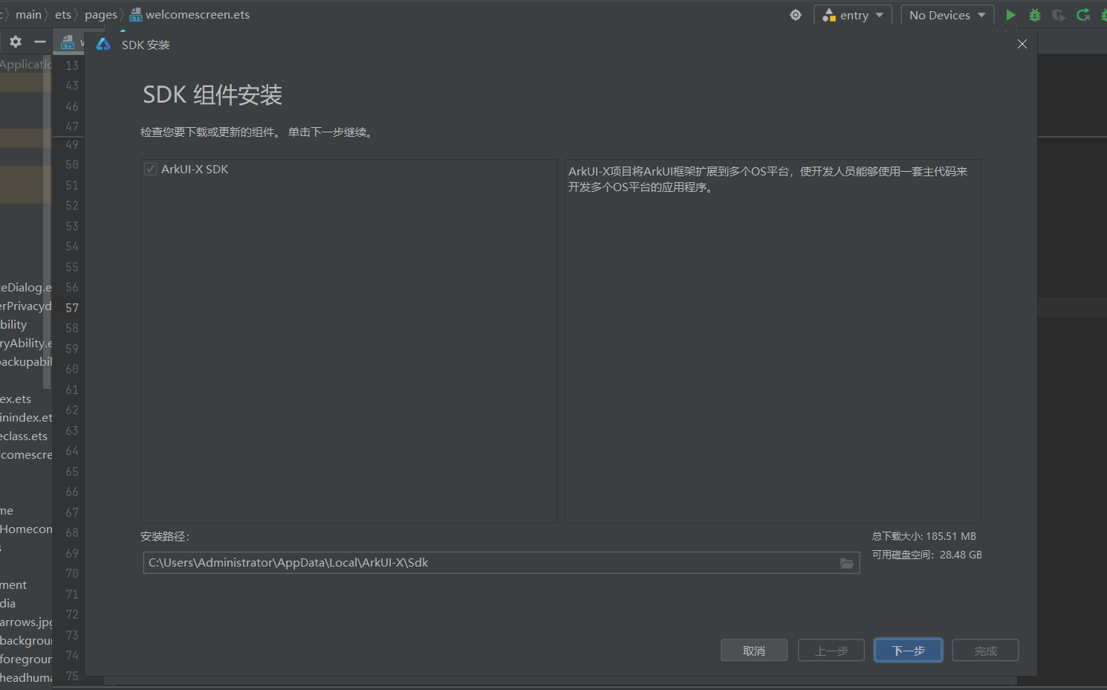1107x690 pixels.
Task: Click welcomescreen.ets in the breadcrumb
Action: (x=190, y=15)
